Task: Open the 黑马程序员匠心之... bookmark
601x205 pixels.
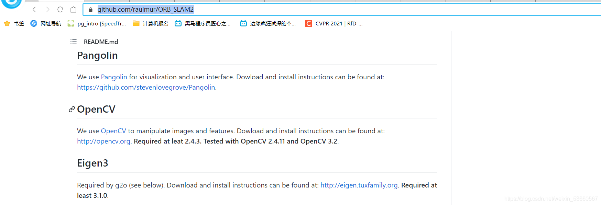Action: [203, 23]
